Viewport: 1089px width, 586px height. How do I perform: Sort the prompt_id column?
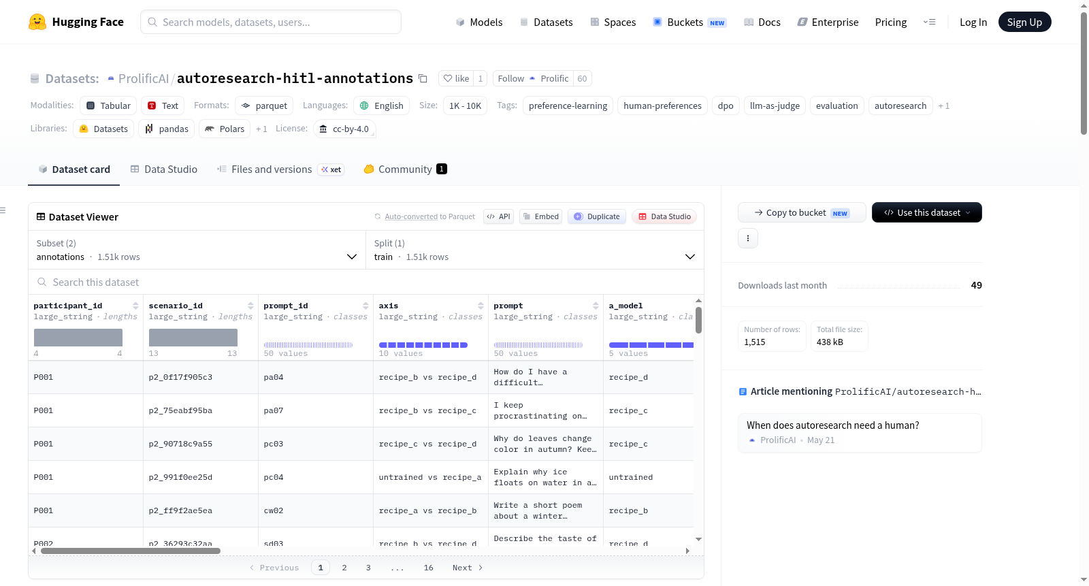(365, 306)
